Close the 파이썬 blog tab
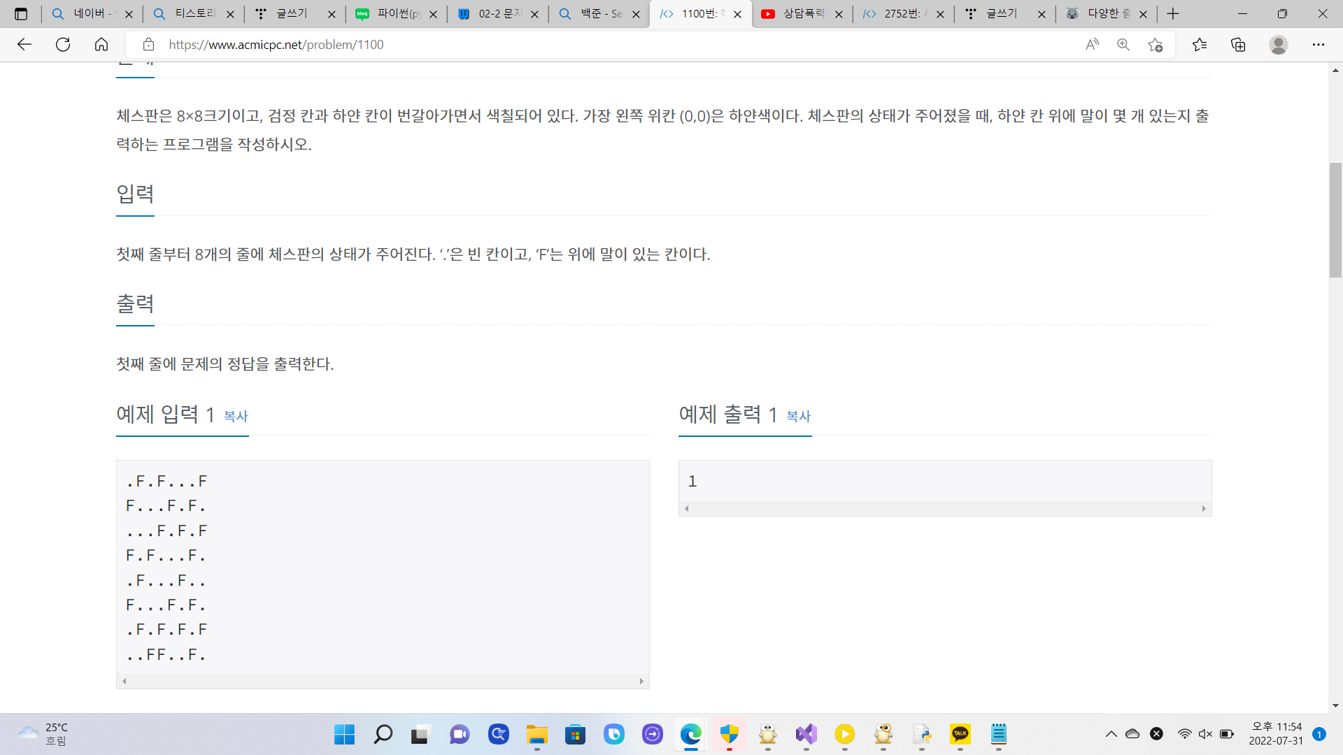1343x755 pixels. point(433,14)
